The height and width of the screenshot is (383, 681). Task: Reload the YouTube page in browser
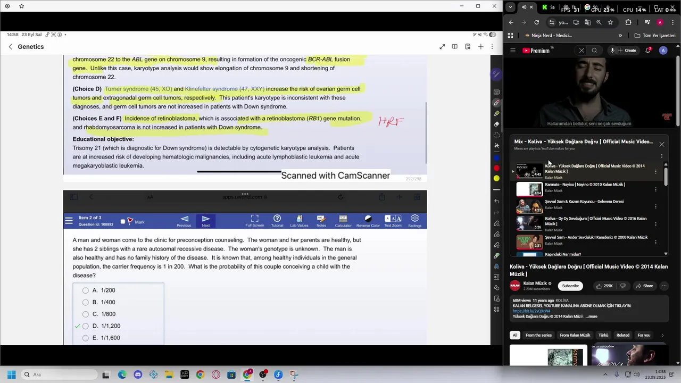point(536,22)
